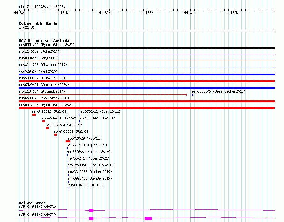The height and width of the screenshot is (222, 284).
Task: Click the red nsv5527293 variant bar
Action: tap(147, 108)
